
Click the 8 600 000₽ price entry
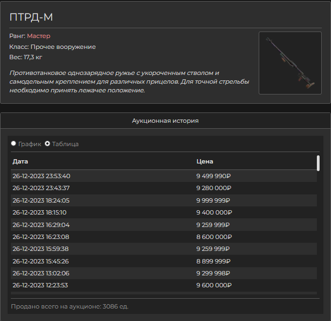point(214,237)
